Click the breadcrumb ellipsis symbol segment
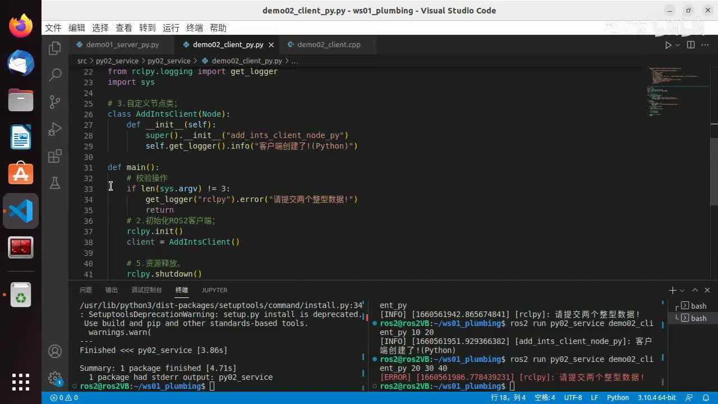 (x=295, y=61)
